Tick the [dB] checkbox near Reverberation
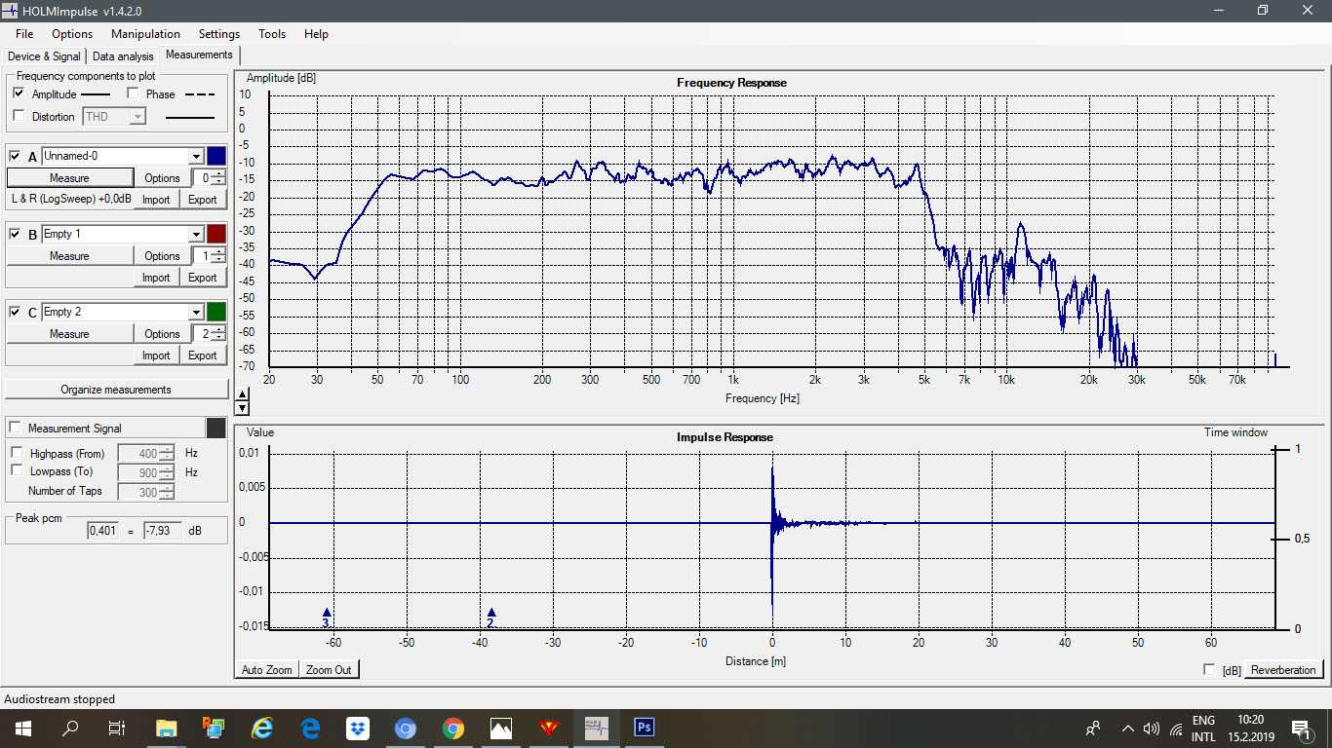The width and height of the screenshot is (1332, 748). [x=1210, y=670]
